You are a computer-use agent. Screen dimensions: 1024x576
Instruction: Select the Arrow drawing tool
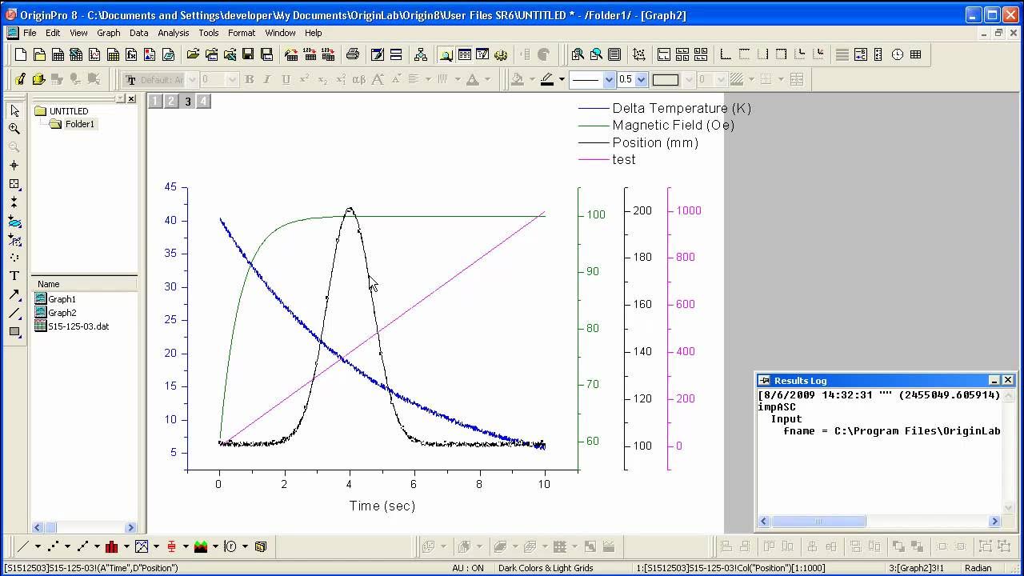(x=14, y=294)
